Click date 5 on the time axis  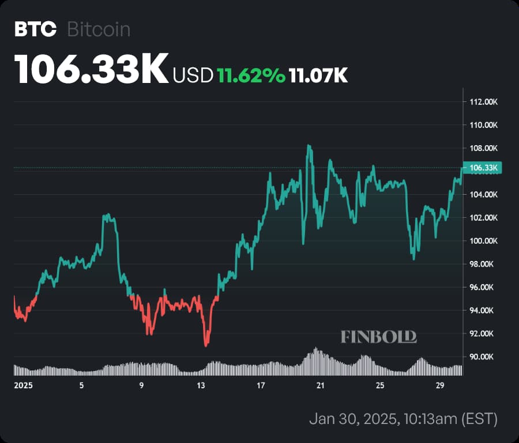click(x=81, y=385)
